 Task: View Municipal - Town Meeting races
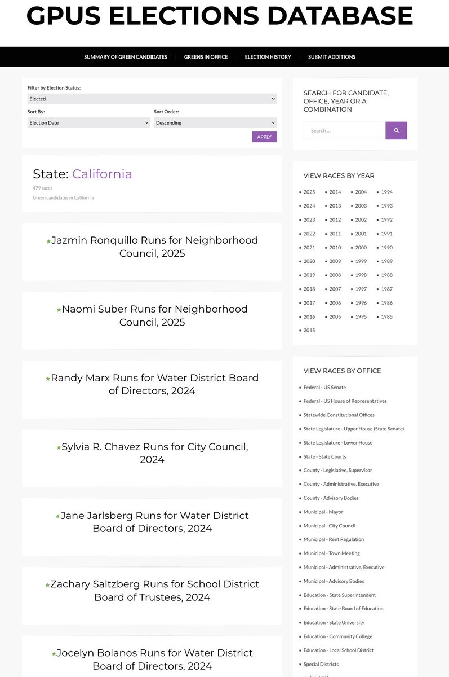click(x=332, y=553)
